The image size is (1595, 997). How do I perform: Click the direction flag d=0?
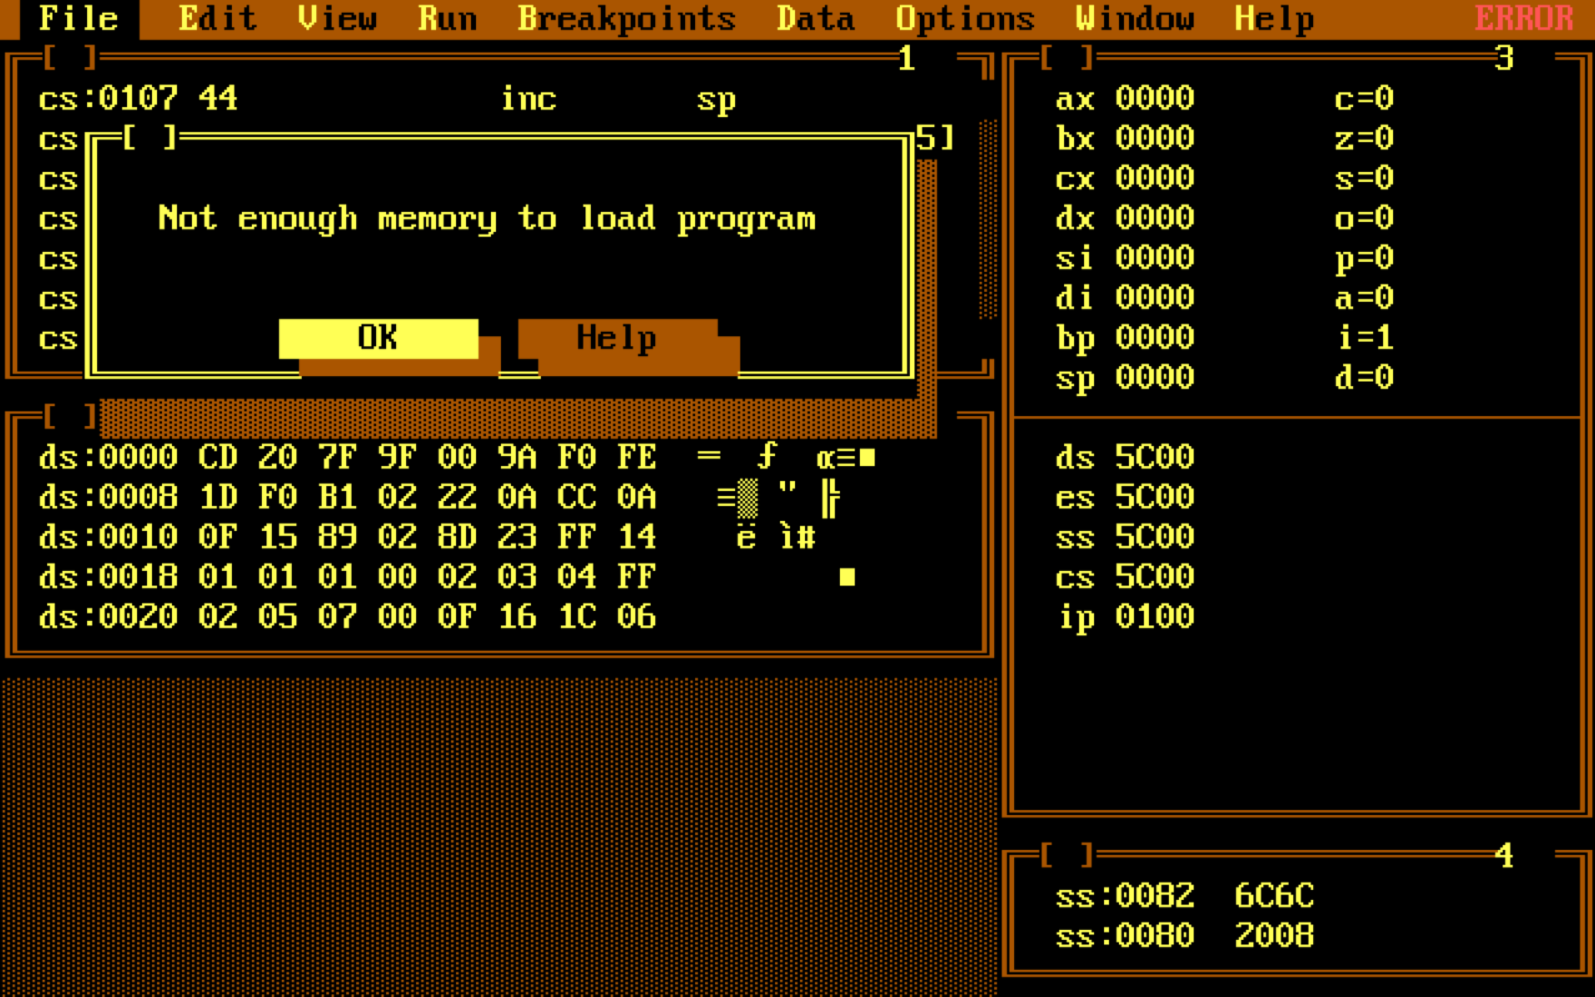pyautogui.click(x=1364, y=378)
